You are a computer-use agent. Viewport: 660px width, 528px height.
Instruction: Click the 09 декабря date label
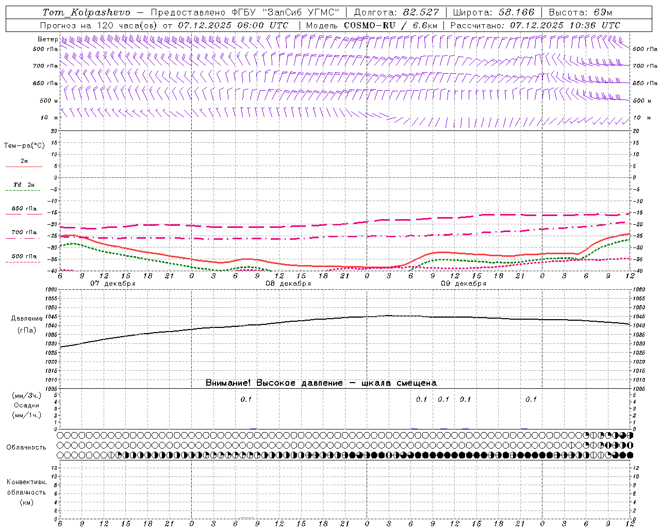[464, 283]
